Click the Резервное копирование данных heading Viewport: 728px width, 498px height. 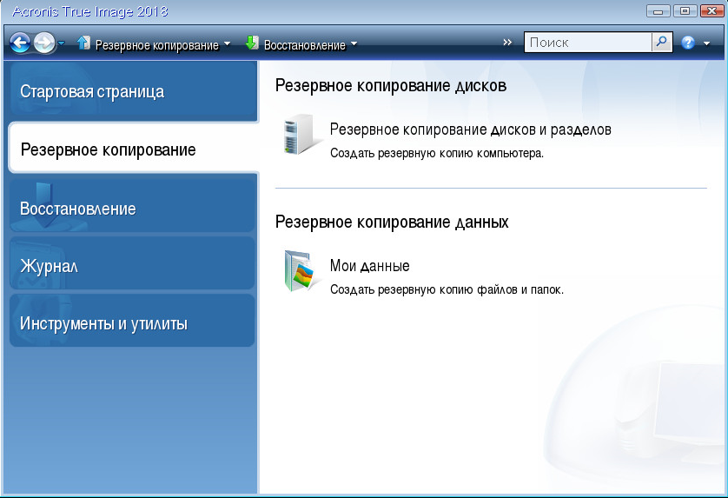392,222
